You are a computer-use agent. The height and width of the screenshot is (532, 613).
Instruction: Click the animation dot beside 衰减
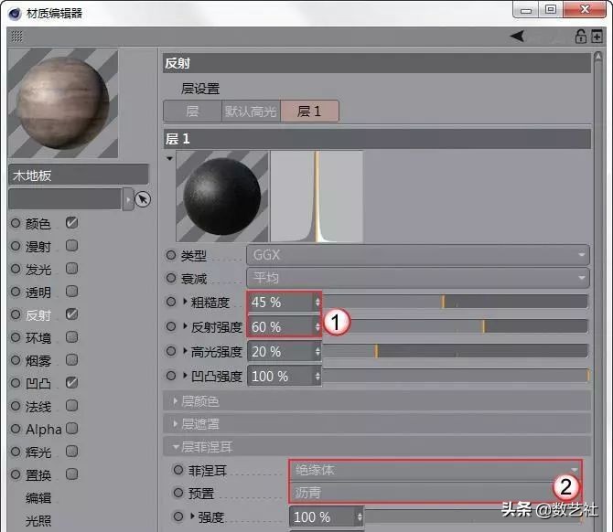pos(171,278)
